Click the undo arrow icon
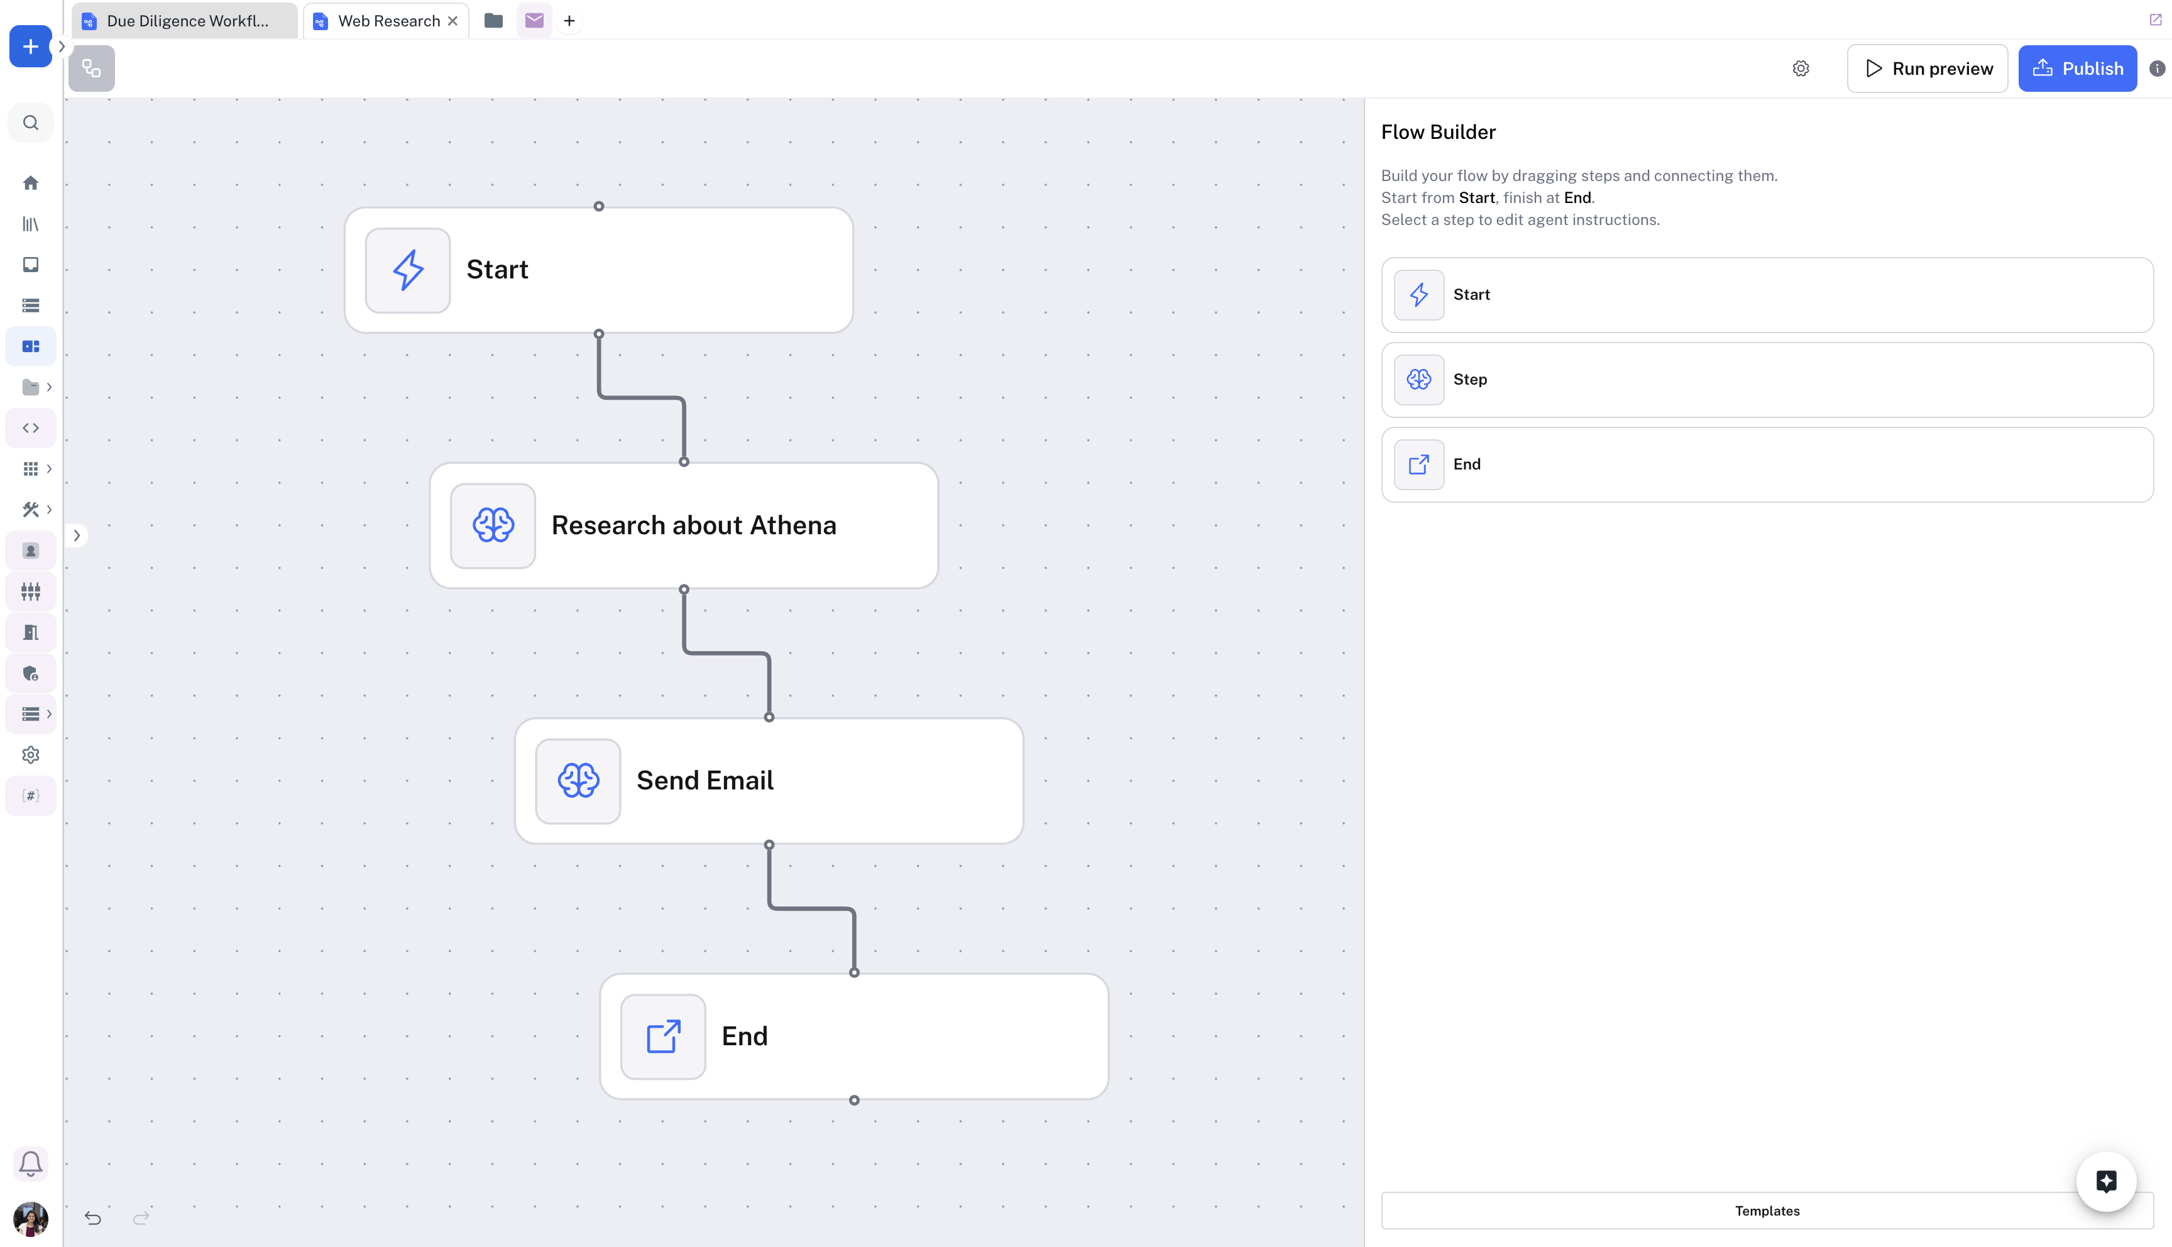This screenshot has width=2172, height=1247. click(x=92, y=1217)
